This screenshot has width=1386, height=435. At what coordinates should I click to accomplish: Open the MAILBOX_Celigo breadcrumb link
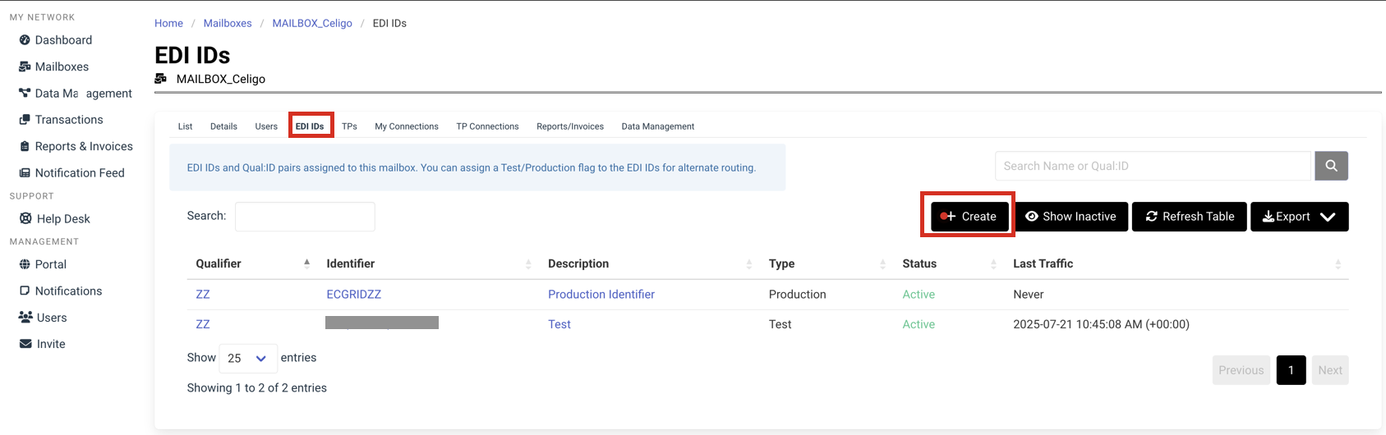point(312,23)
